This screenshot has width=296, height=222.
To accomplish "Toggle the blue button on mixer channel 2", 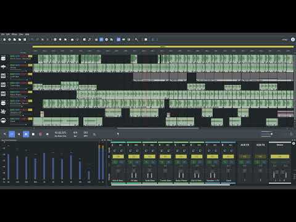I will pos(137,162).
